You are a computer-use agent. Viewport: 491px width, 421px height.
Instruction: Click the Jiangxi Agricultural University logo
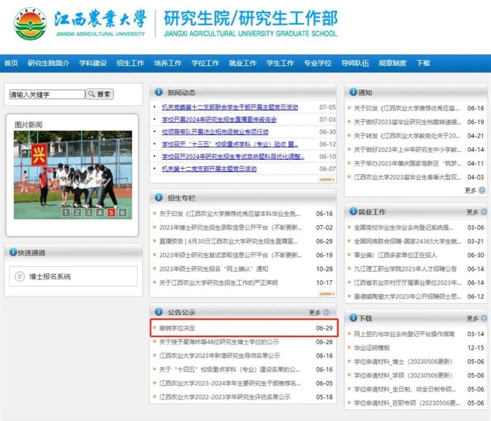point(30,24)
